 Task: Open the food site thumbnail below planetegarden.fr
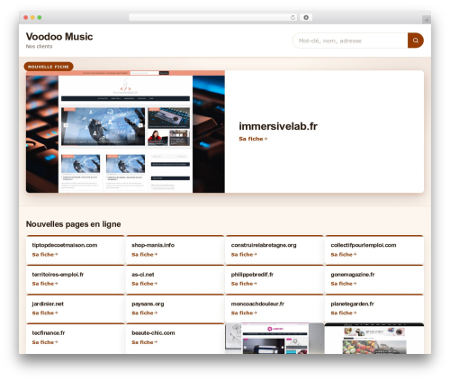point(374,339)
